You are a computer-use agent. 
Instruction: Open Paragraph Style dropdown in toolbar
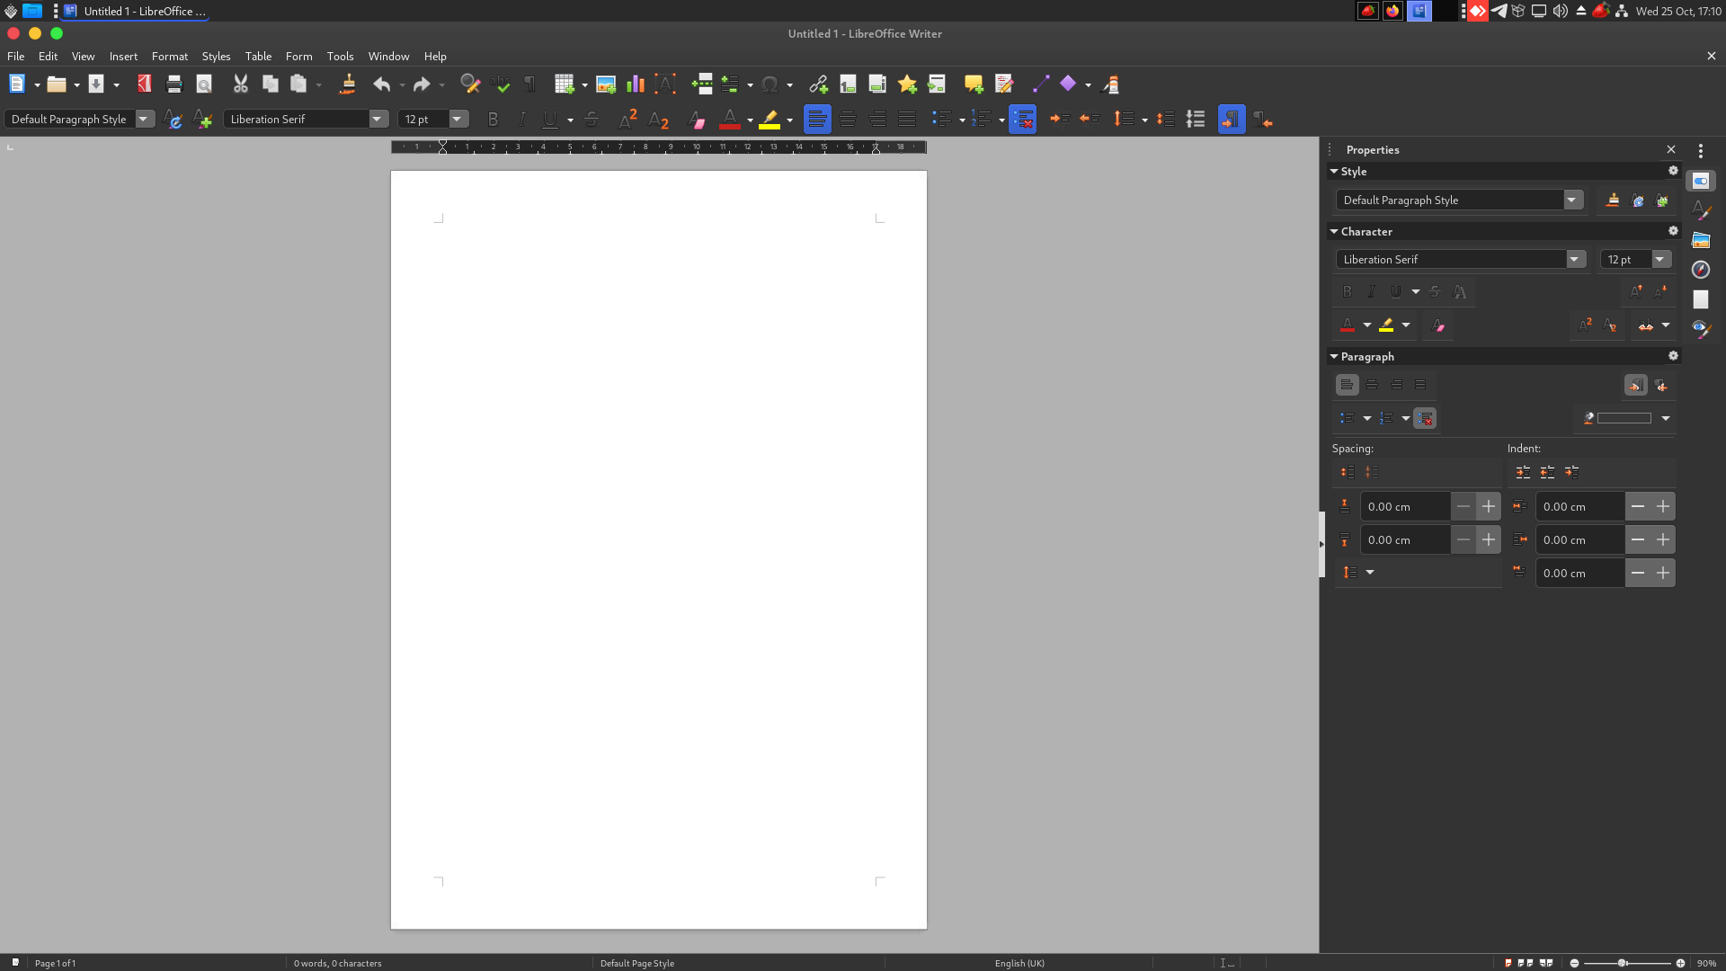click(x=144, y=119)
